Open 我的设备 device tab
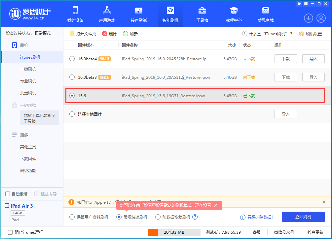The image size is (332, 239). [75, 14]
